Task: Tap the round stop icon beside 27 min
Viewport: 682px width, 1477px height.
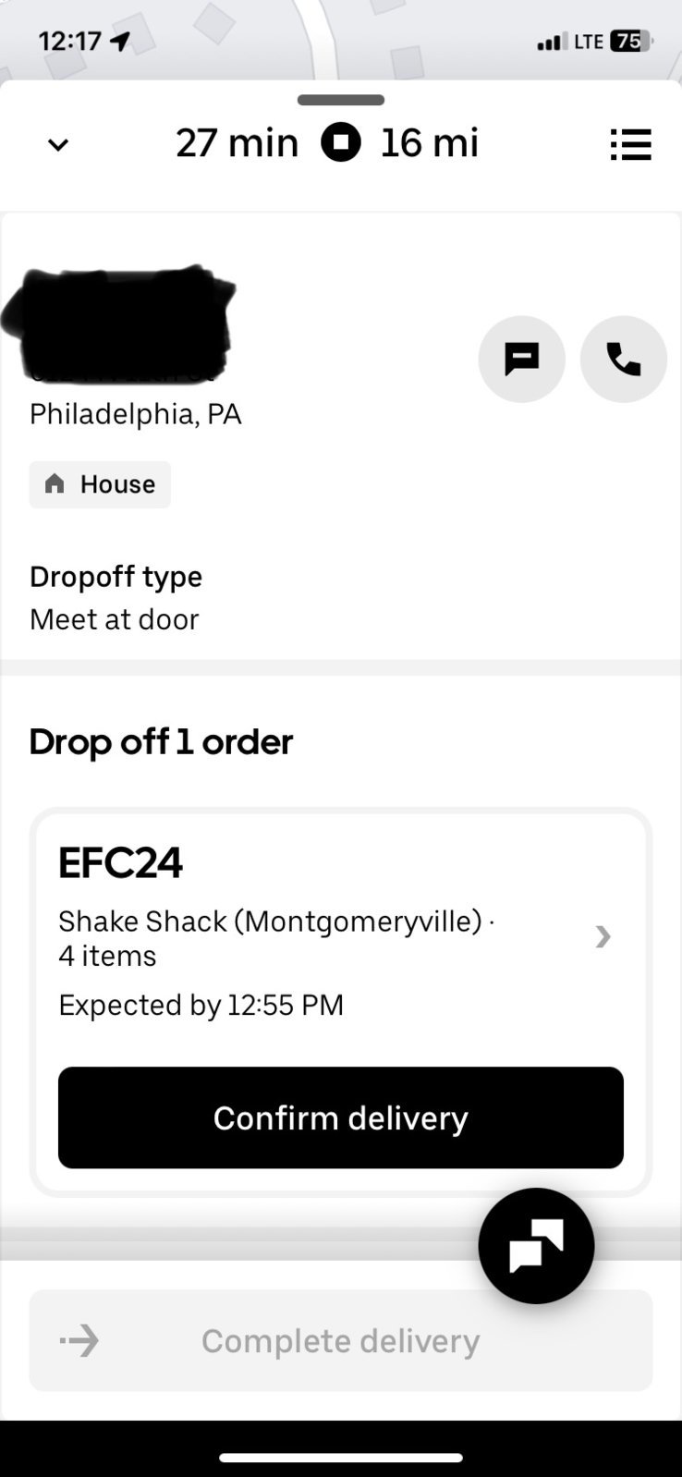Action: (340, 143)
